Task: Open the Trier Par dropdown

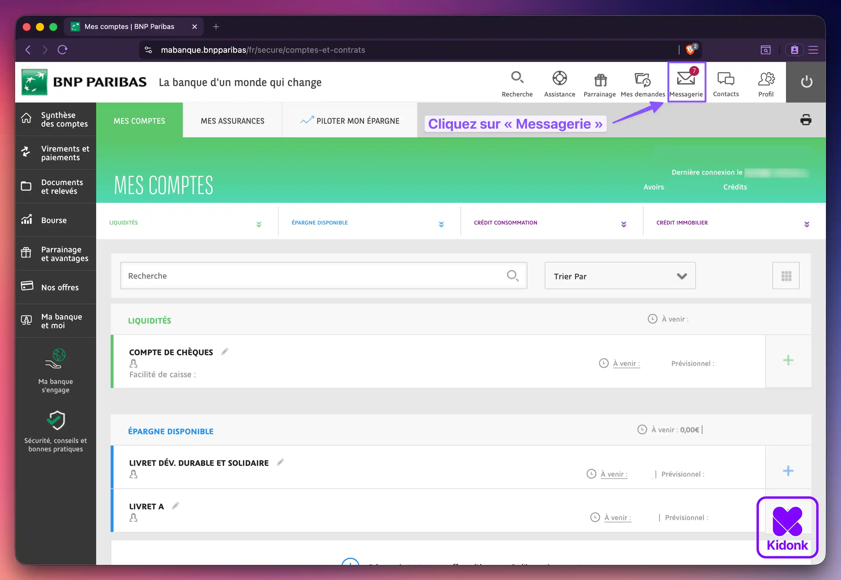Action: tap(620, 276)
